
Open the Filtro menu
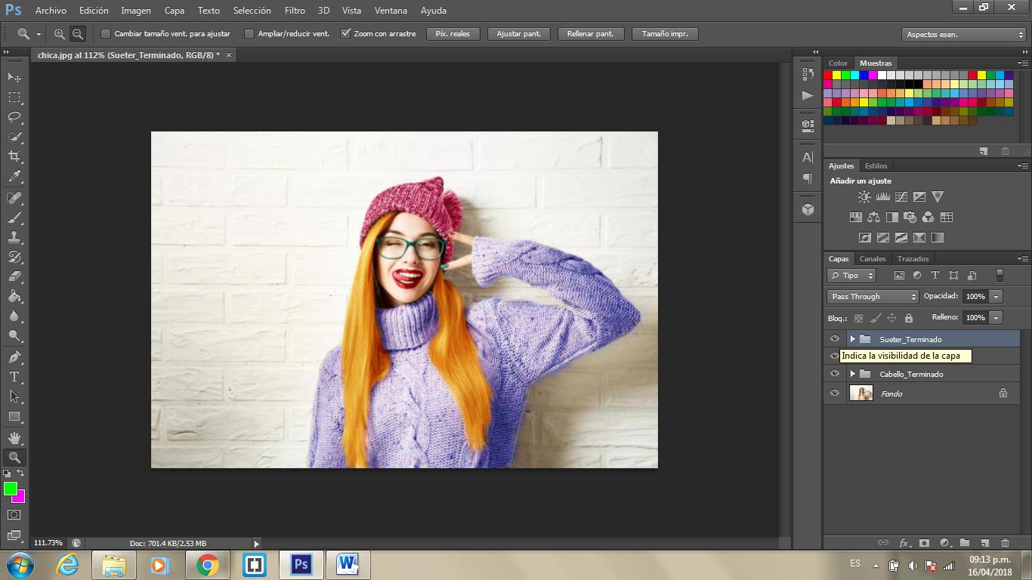click(295, 11)
